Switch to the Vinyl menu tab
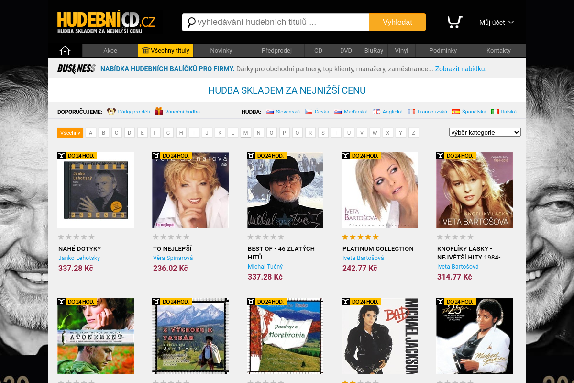Viewport: 574px width, 383px height. pos(401,50)
